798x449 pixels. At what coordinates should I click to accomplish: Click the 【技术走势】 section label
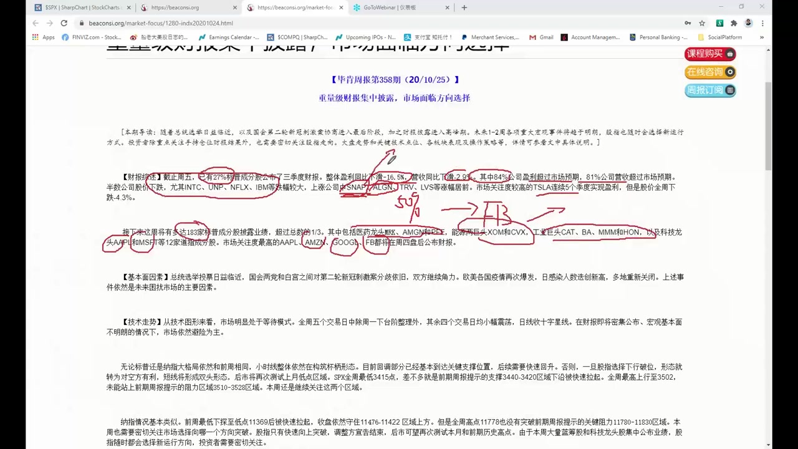click(142, 322)
